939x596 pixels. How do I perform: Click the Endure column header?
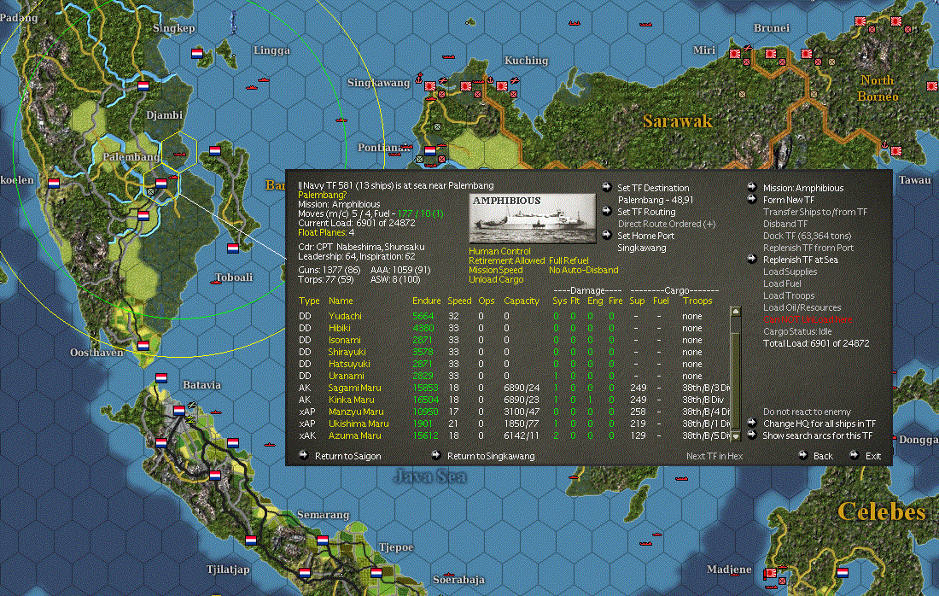[426, 301]
